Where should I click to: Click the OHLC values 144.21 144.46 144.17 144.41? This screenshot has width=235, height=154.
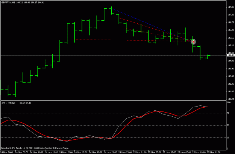(x=30, y=3)
